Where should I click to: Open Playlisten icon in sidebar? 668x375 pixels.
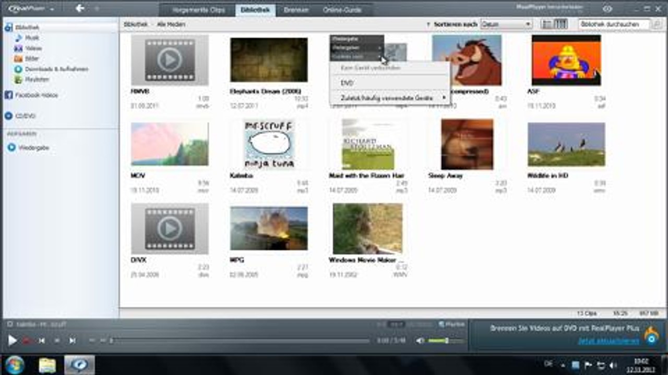(19, 80)
